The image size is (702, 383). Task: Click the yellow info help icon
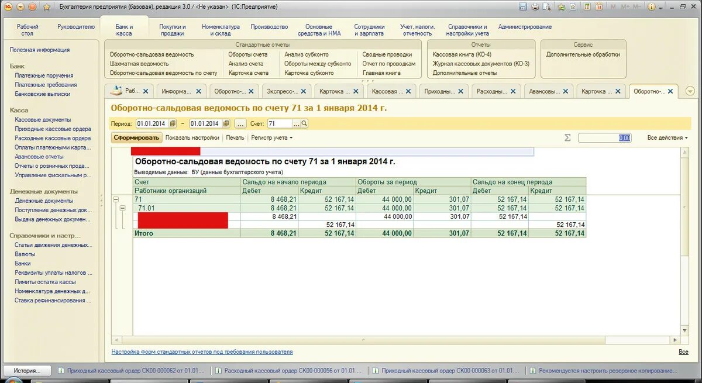pyautogui.click(x=653, y=7)
